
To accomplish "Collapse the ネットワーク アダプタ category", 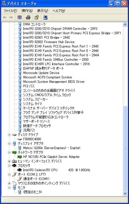I will [9, 152].
